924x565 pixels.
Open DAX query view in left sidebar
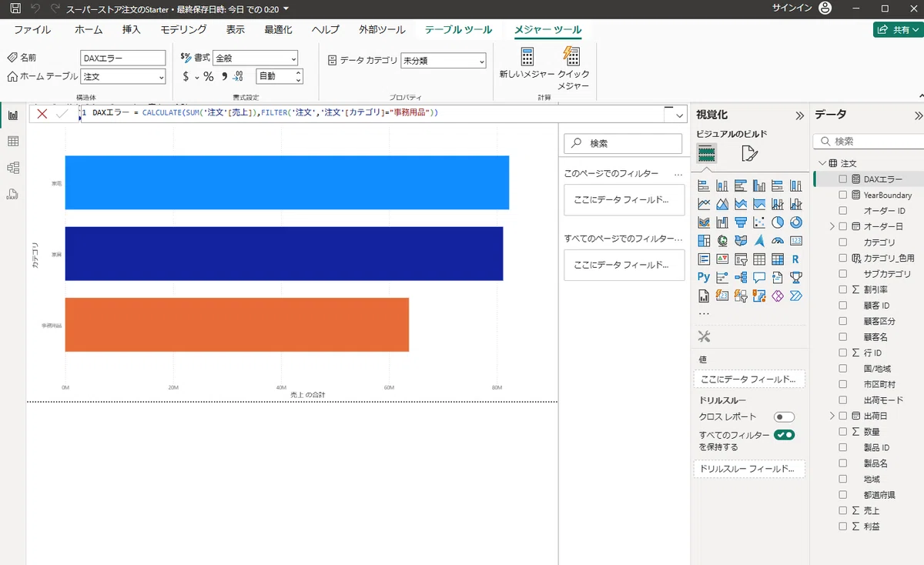point(12,194)
